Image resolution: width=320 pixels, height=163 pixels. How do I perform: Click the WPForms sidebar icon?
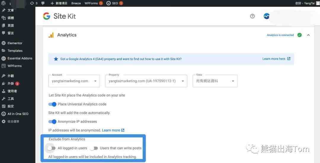coord(4,66)
